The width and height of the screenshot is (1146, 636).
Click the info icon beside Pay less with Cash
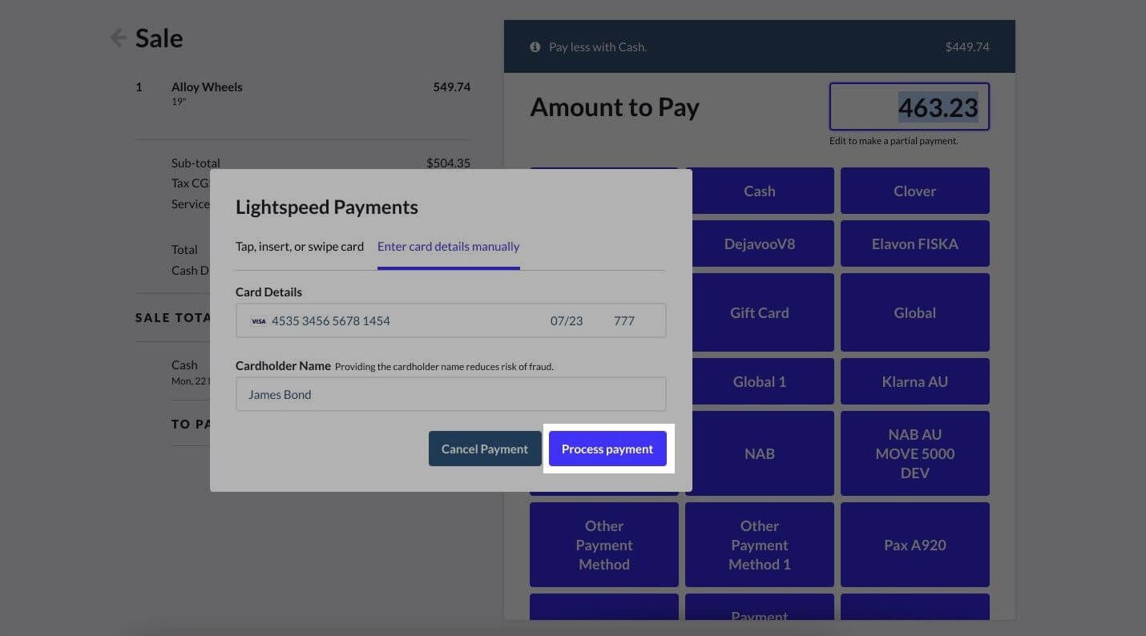pyautogui.click(x=535, y=47)
